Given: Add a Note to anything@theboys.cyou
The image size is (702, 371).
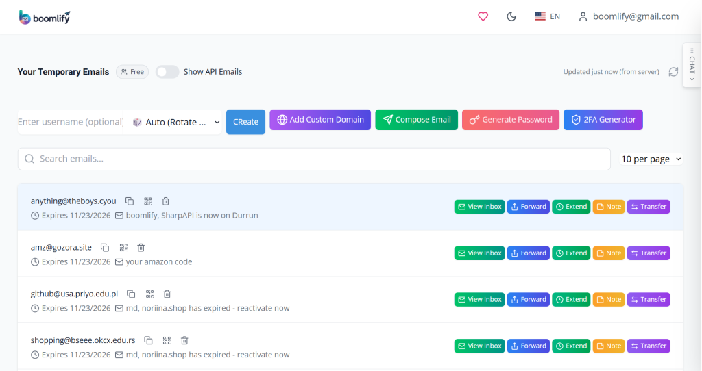Looking at the screenshot, I should (x=609, y=207).
